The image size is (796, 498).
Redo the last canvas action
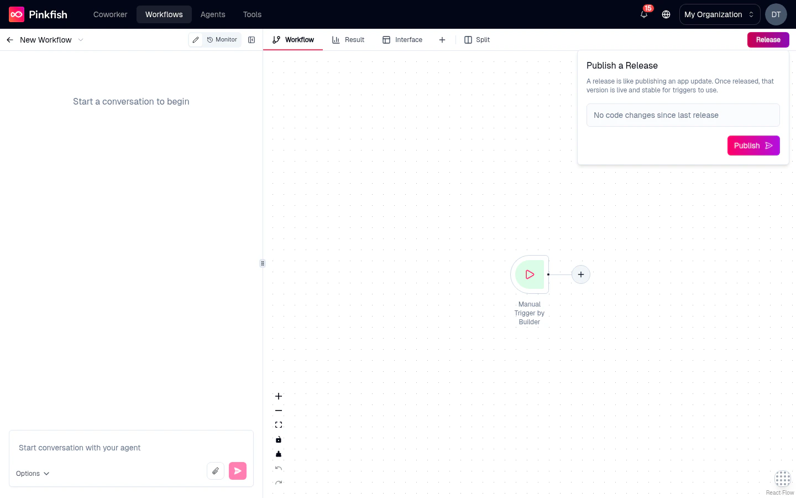[x=279, y=483]
